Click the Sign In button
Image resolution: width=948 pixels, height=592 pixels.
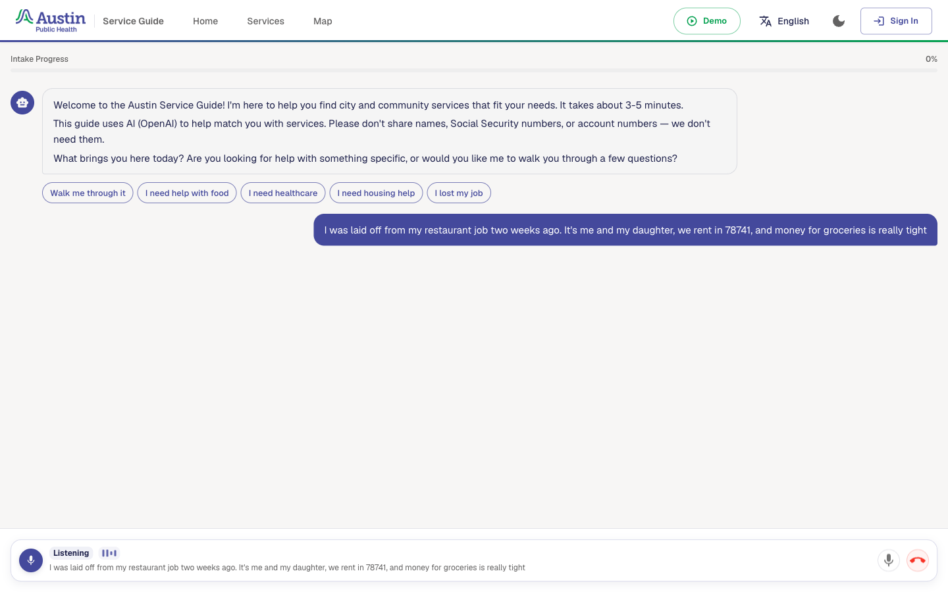(x=896, y=21)
